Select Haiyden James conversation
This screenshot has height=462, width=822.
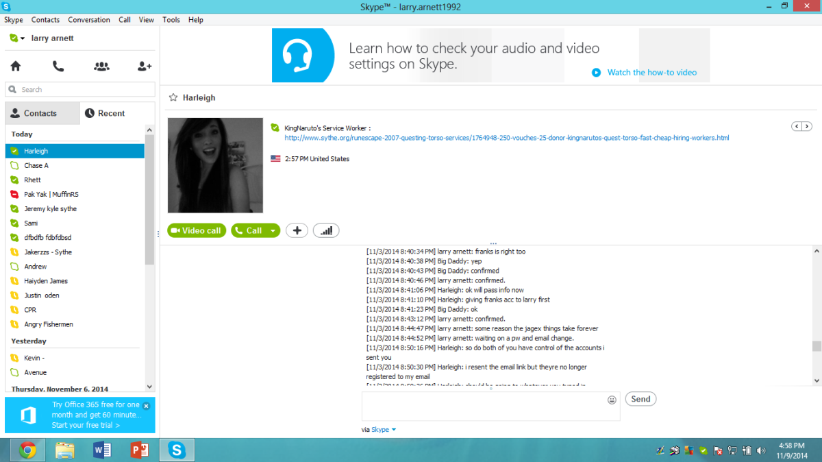[75, 280]
